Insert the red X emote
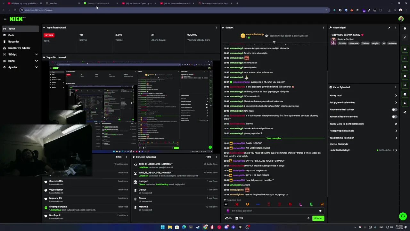 point(237,204)
